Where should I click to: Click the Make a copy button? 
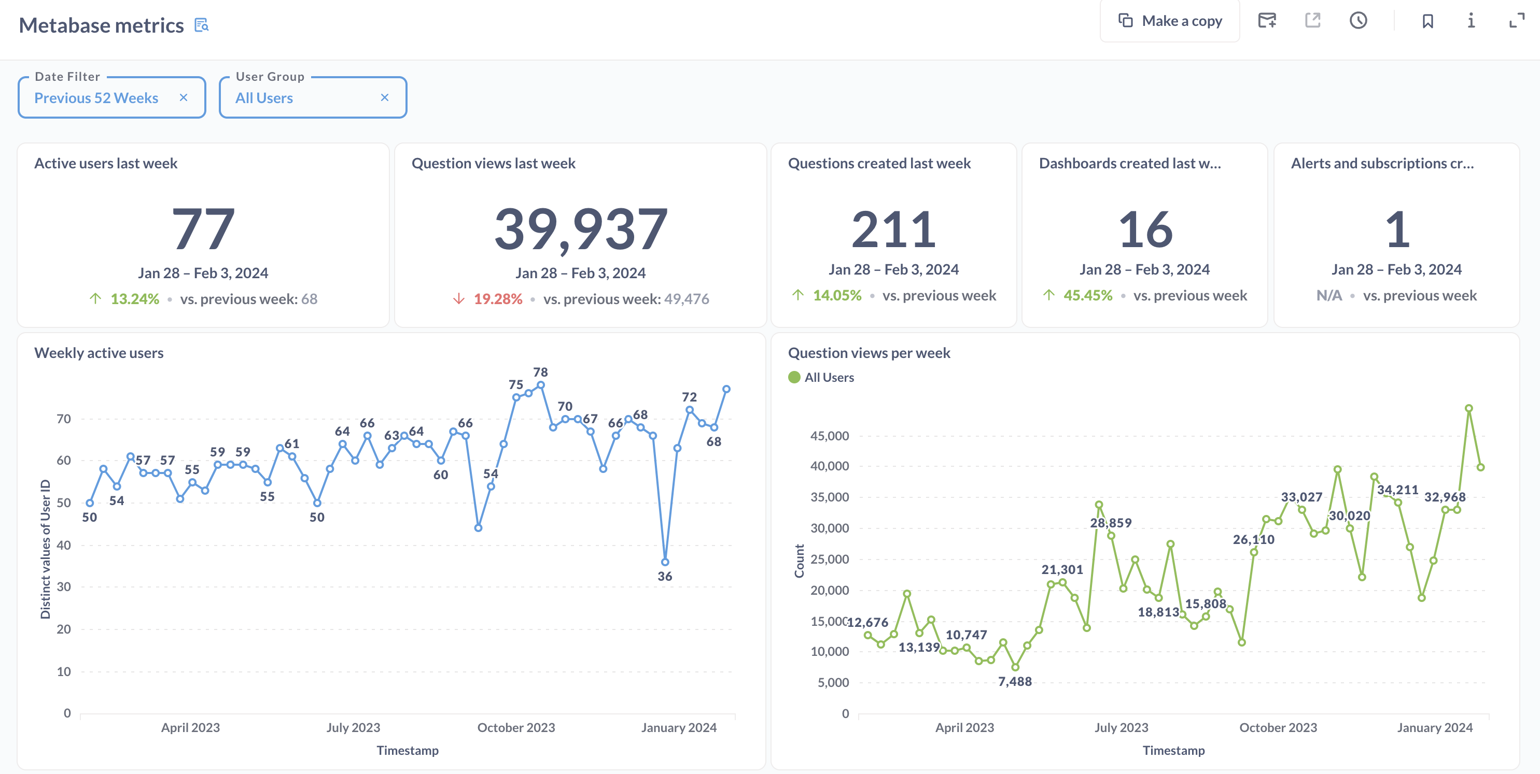[1170, 21]
